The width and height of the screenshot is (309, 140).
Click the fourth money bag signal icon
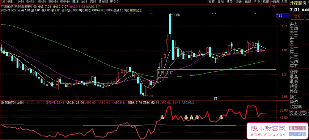coord(197,117)
